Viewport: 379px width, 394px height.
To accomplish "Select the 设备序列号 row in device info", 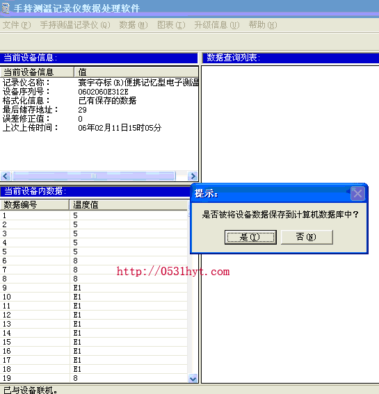I will [99, 92].
